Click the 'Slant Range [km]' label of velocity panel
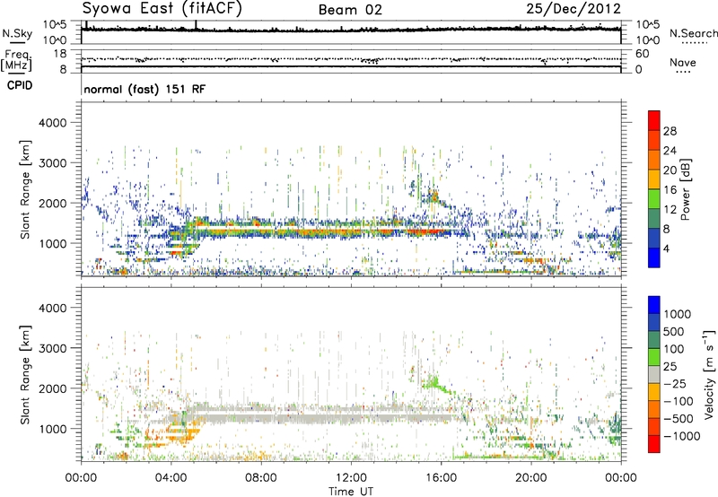This screenshot has width=718, height=497. 25,374
